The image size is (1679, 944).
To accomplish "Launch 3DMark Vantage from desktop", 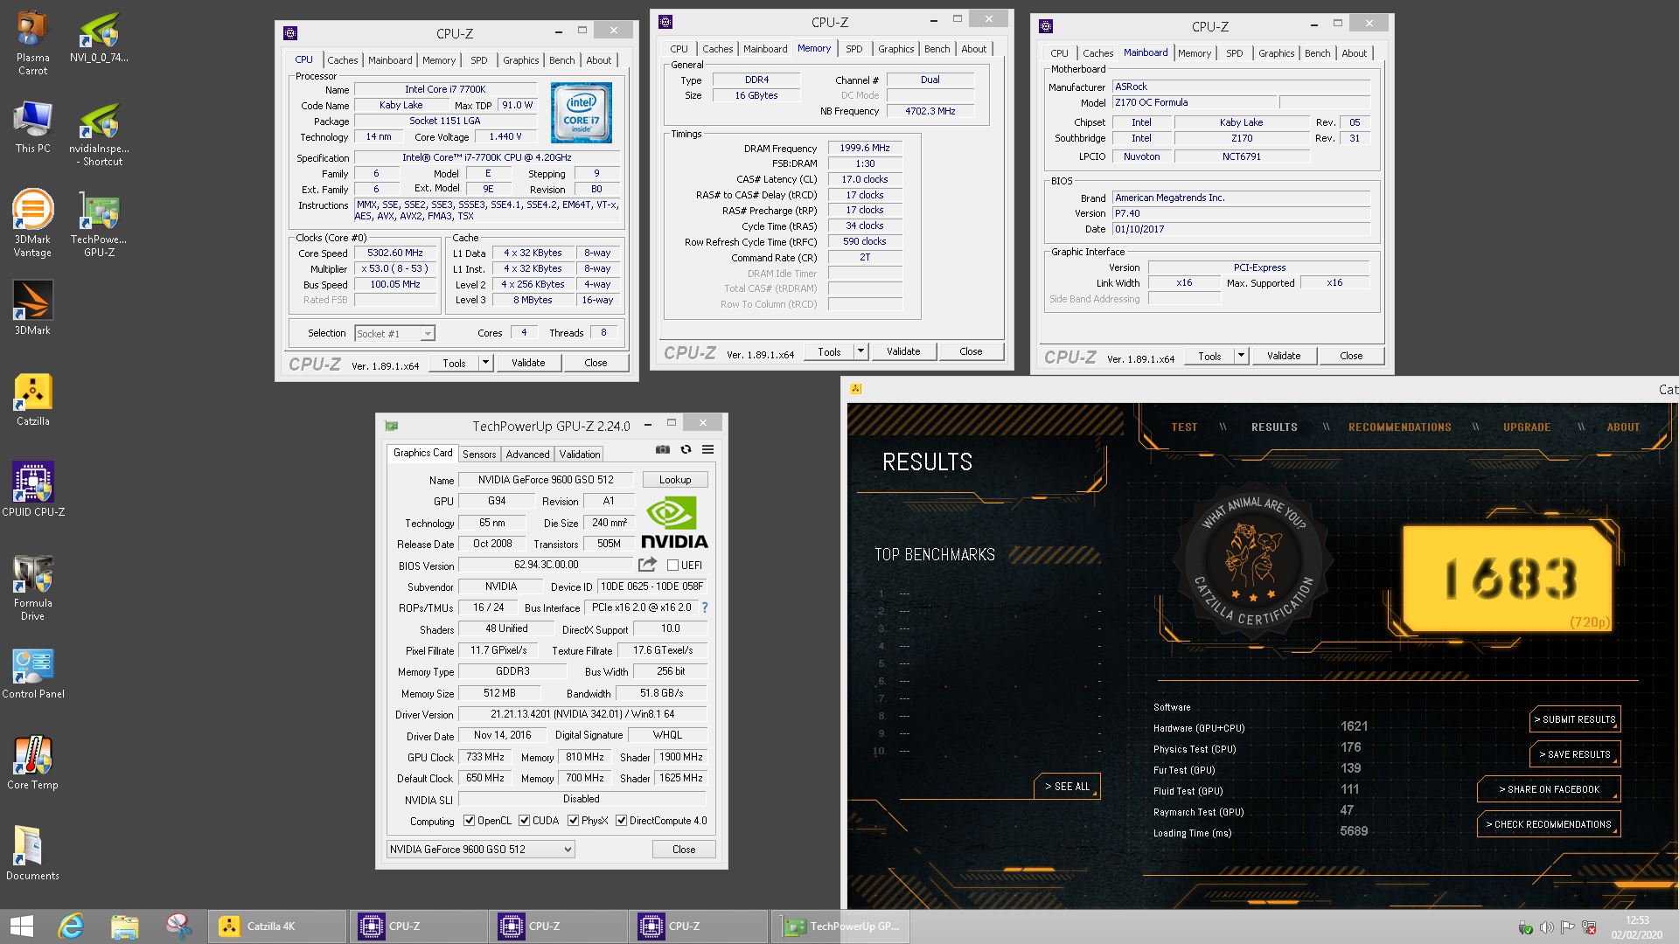I will (32, 225).
